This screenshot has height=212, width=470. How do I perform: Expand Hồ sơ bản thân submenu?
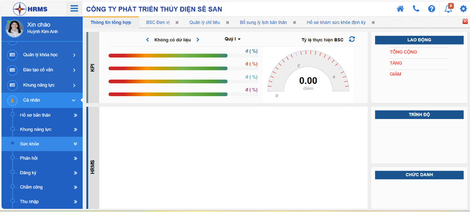coord(75,115)
